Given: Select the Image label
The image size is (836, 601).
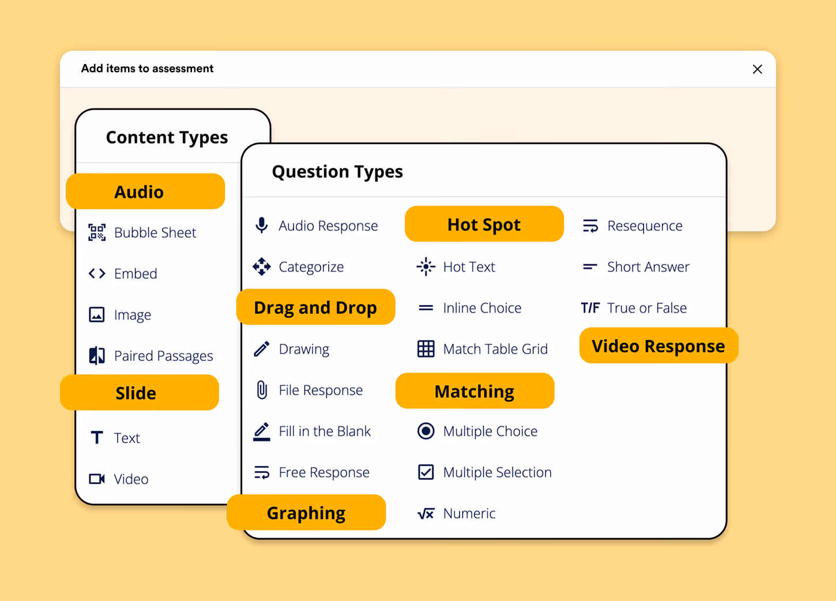Looking at the screenshot, I should click(x=133, y=315).
